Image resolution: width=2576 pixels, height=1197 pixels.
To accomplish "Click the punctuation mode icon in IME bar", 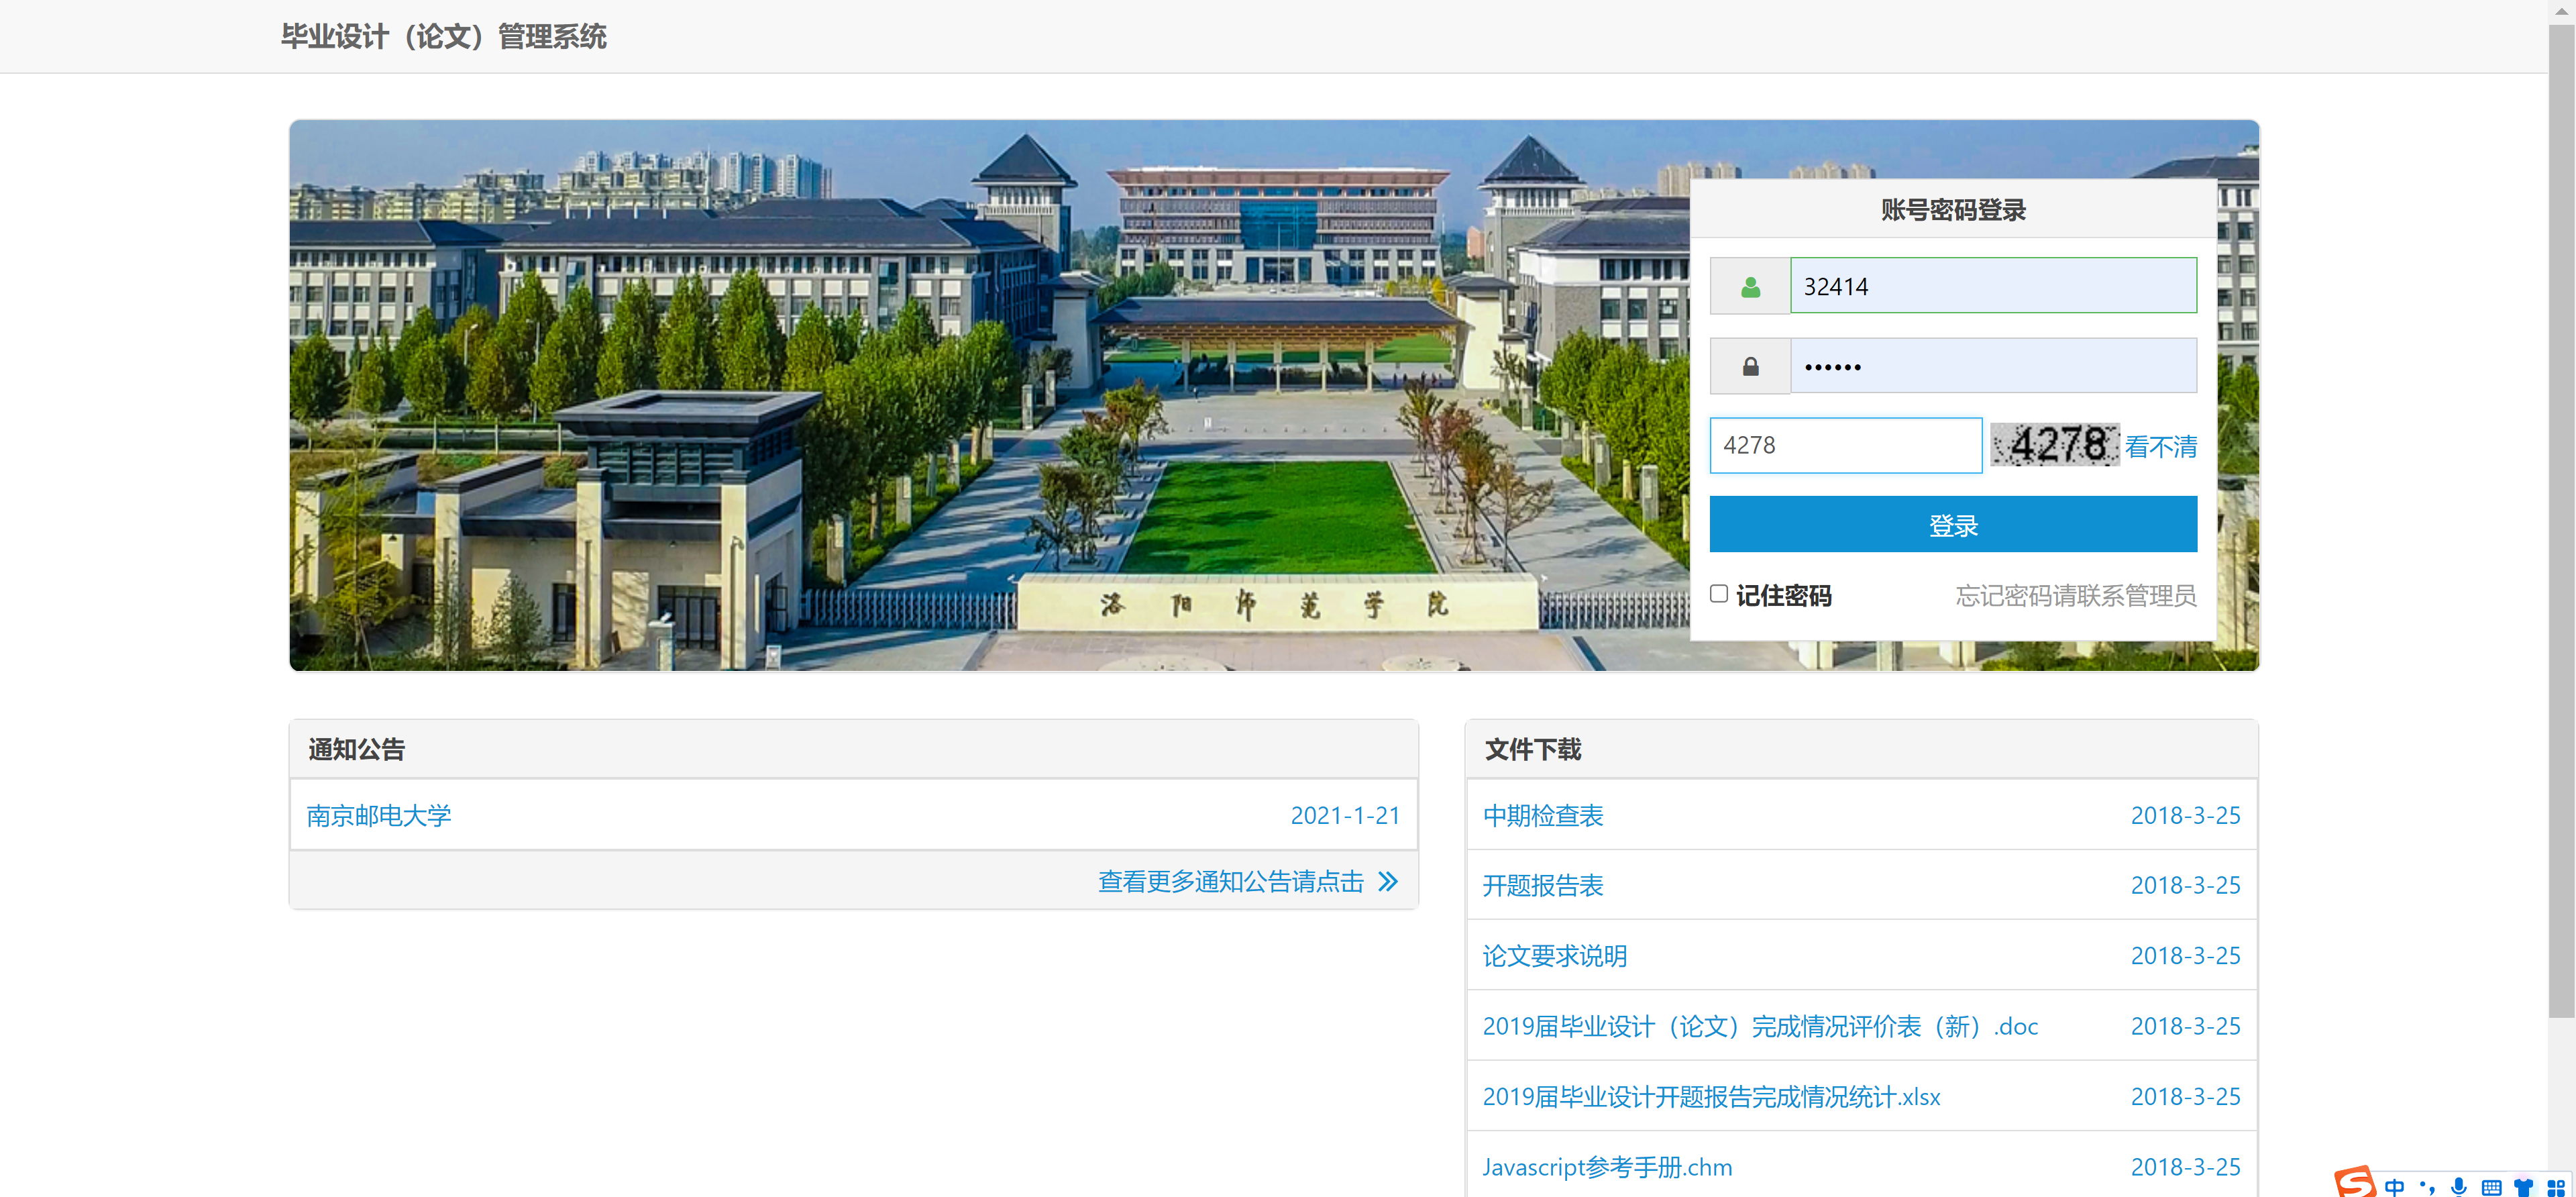I will pos(2427,1187).
